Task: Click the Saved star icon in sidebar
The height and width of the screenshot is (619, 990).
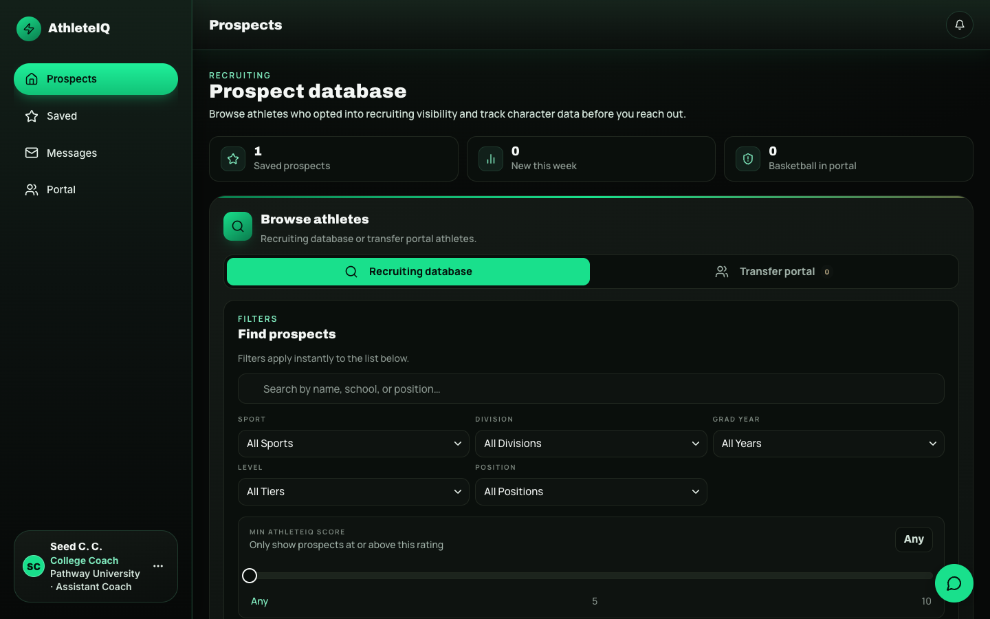Action: pos(32,116)
